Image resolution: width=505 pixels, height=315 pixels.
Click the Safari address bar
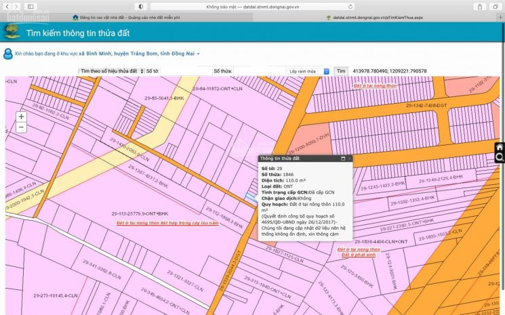point(252,6)
